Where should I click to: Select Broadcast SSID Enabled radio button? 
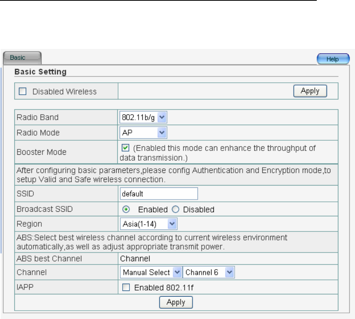point(127,209)
